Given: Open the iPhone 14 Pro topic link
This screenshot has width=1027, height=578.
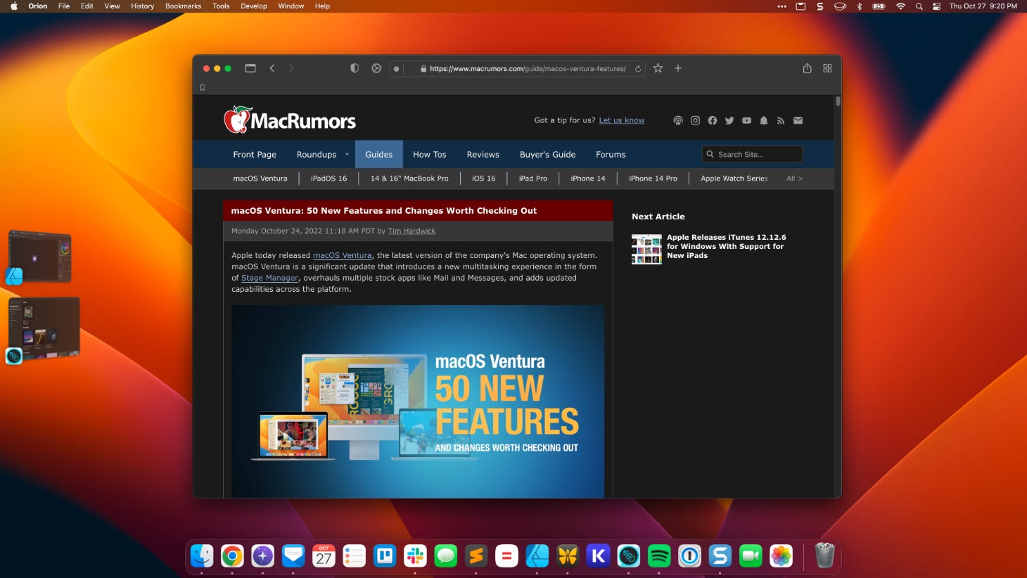Looking at the screenshot, I should (x=653, y=179).
